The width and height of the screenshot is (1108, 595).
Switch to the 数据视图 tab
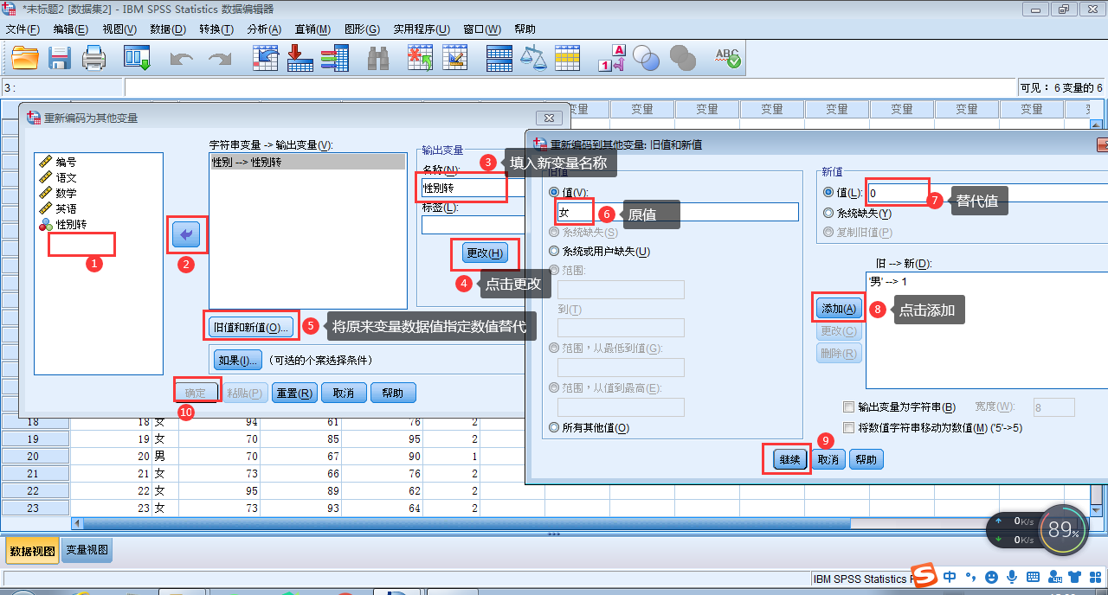point(32,550)
